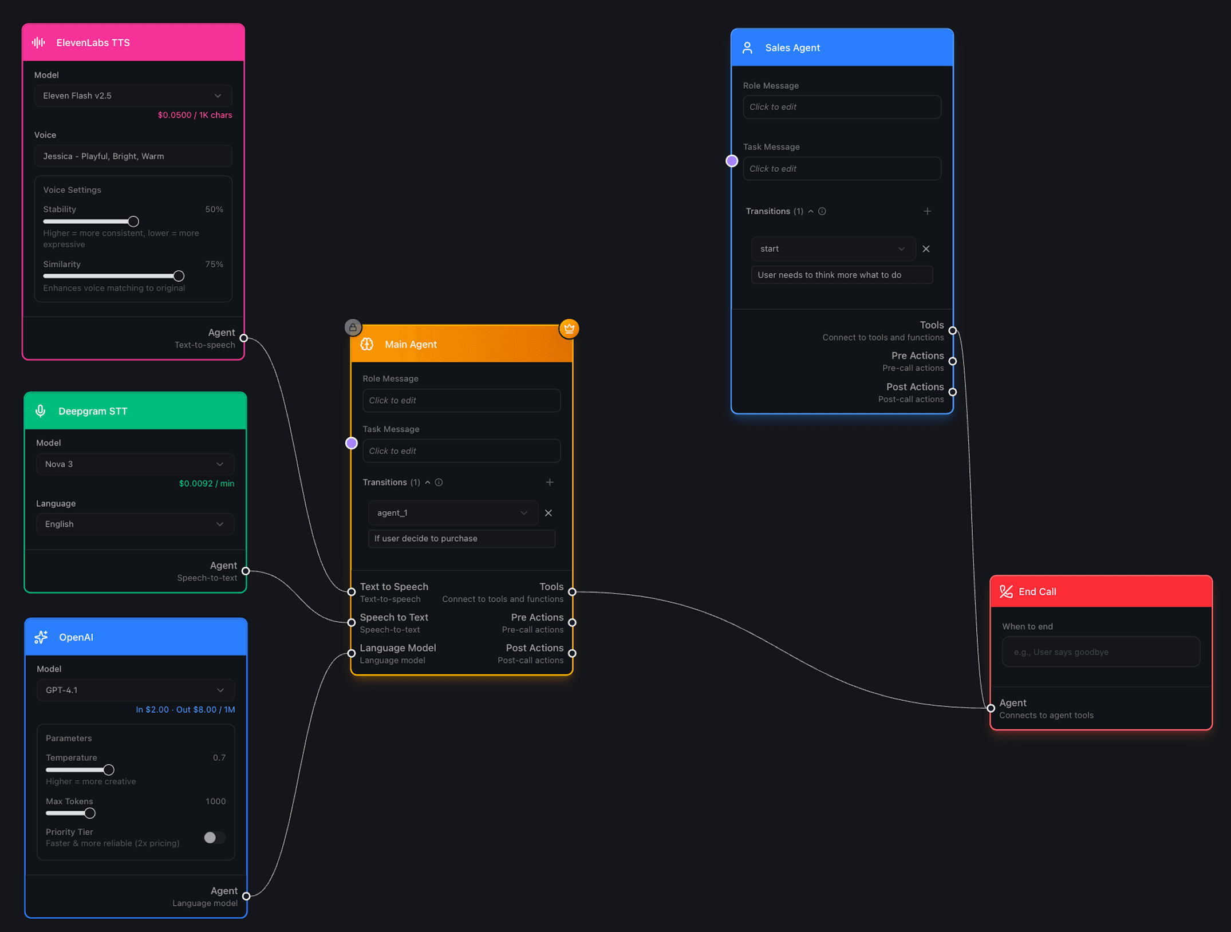The image size is (1231, 932).
Task: Click the Sales Agent person icon
Action: pyautogui.click(x=747, y=48)
